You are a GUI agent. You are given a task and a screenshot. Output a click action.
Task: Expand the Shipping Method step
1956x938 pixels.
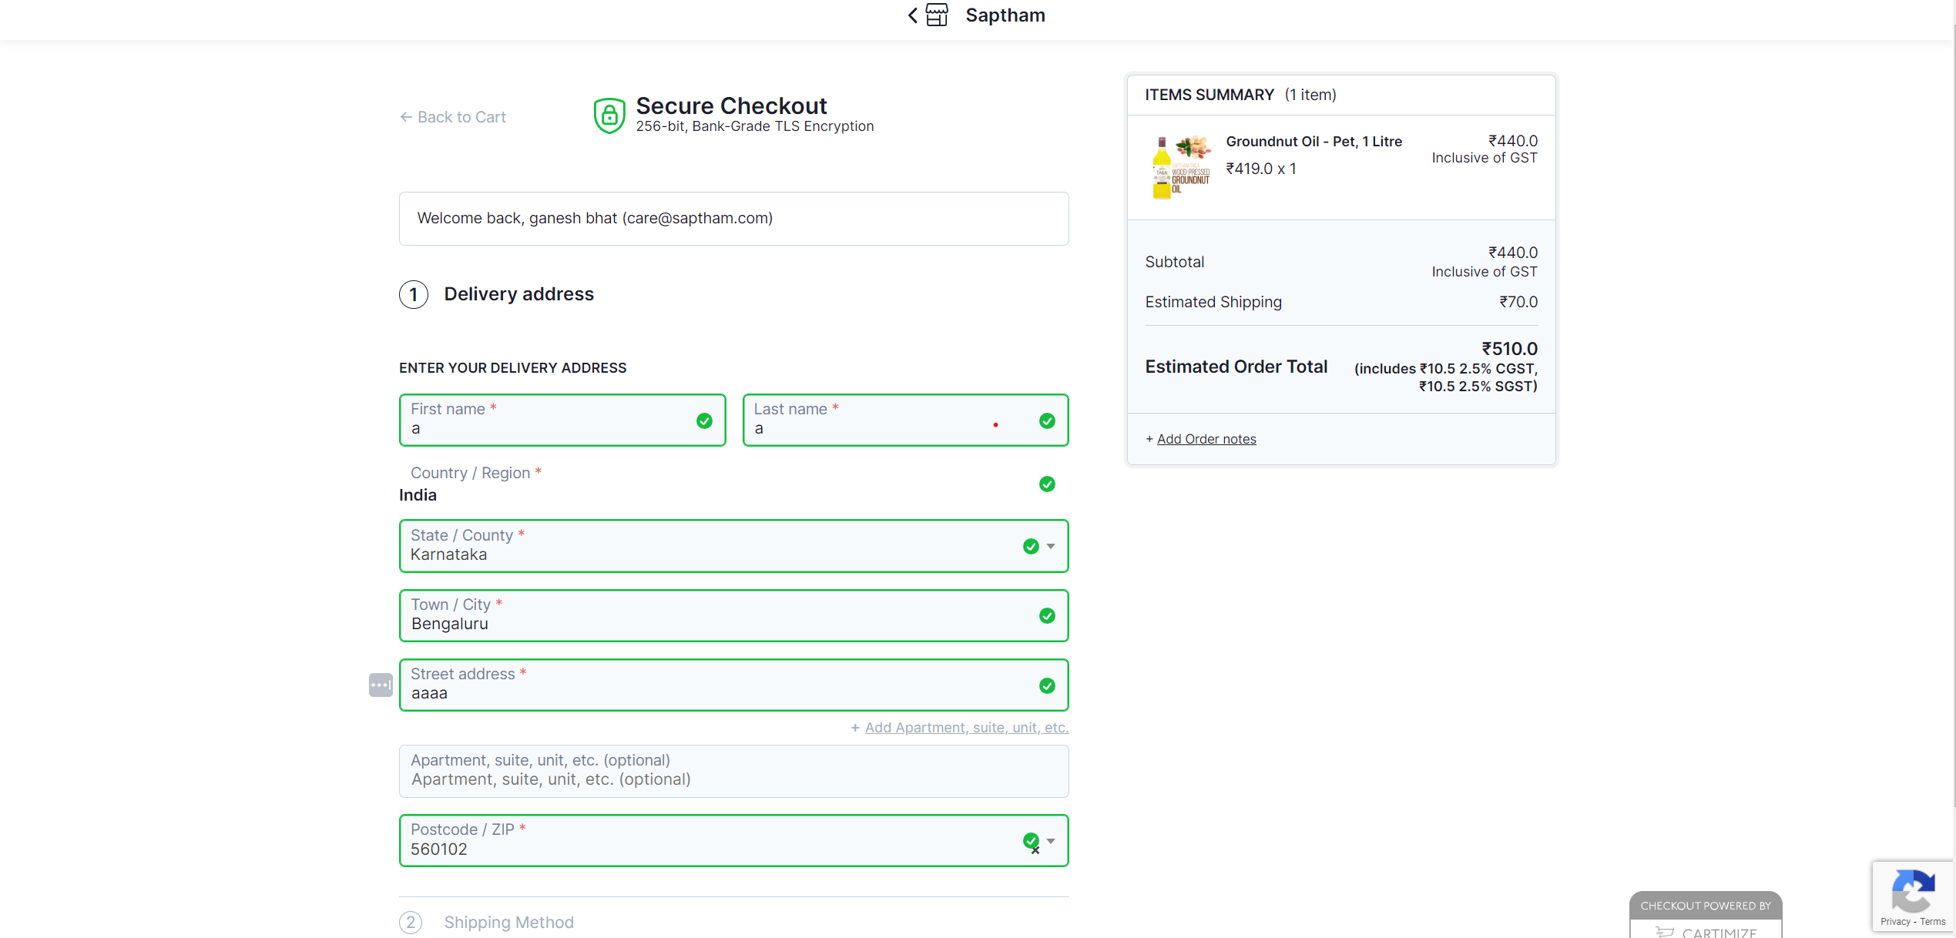click(508, 922)
